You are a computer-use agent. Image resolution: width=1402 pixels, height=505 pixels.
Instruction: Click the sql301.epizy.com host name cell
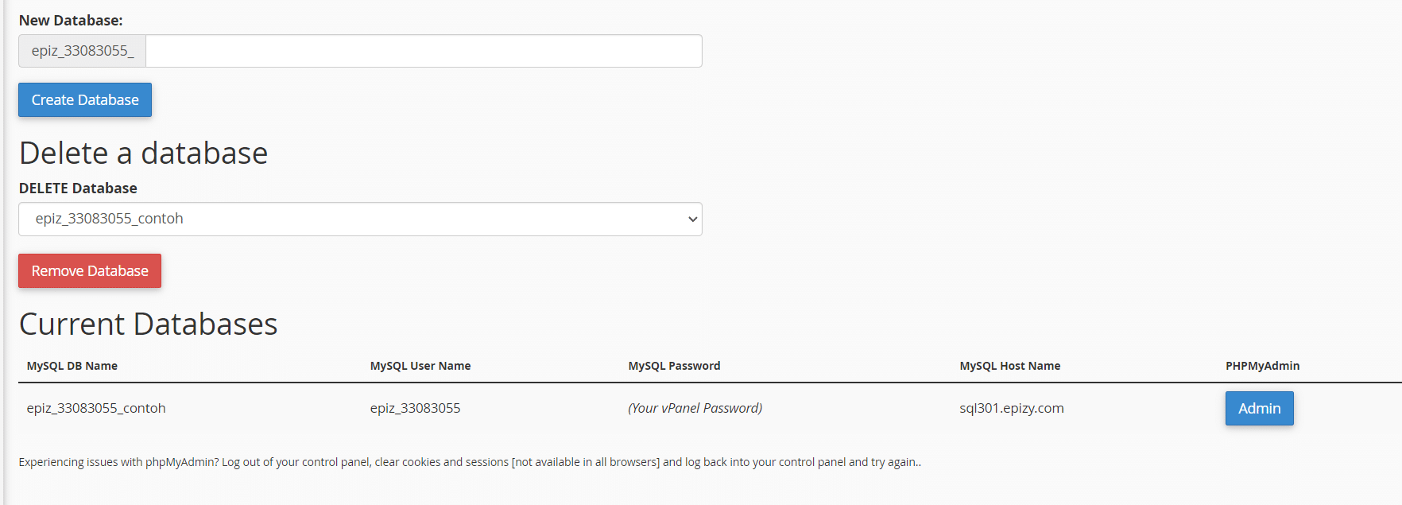pos(1011,408)
